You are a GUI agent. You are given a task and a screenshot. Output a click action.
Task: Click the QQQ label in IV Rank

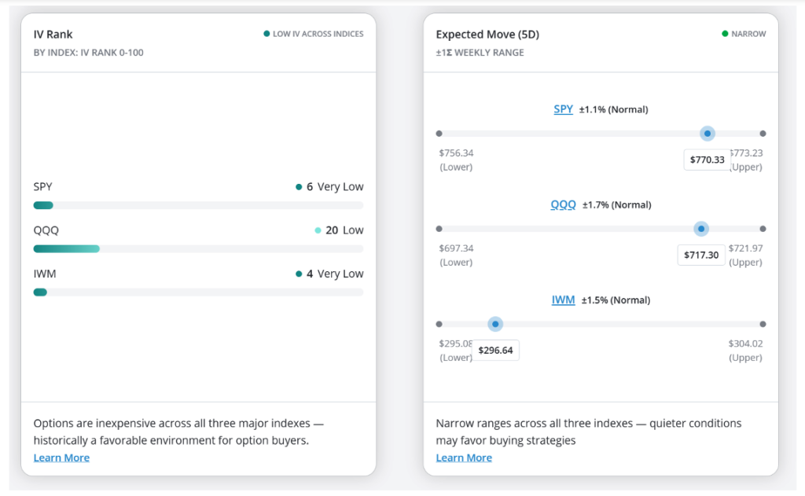(46, 230)
